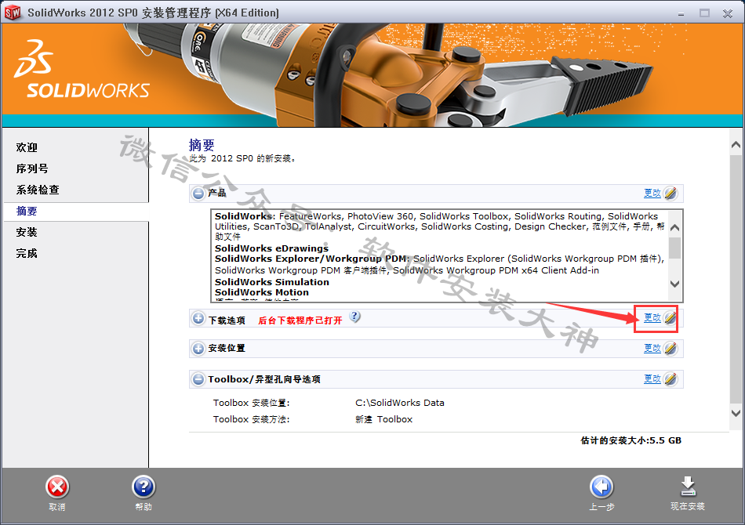
Task: Click the pencil icon in the 产品 section
Action: [670, 194]
